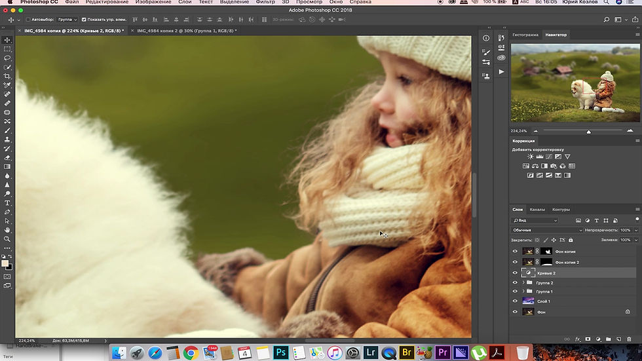Enable the Автовыбор checkbox
Viewport: 642px width, 361px height.
click(29, 20)
